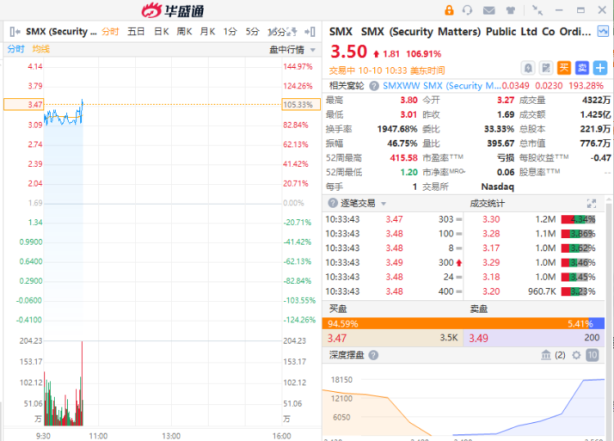This screenshot has height=441, width=614.
Task: Expand the trade statistics fullscreen icon
Action: [x=591, y=203]
